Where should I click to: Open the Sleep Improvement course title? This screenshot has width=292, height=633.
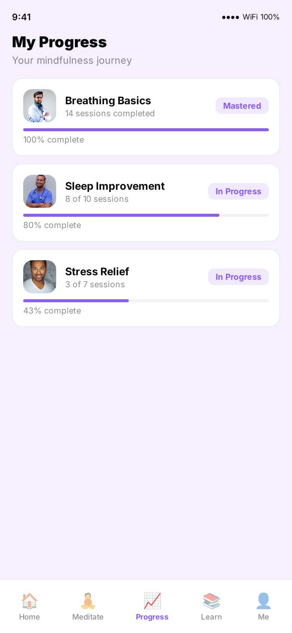click(x=115, y=186)
